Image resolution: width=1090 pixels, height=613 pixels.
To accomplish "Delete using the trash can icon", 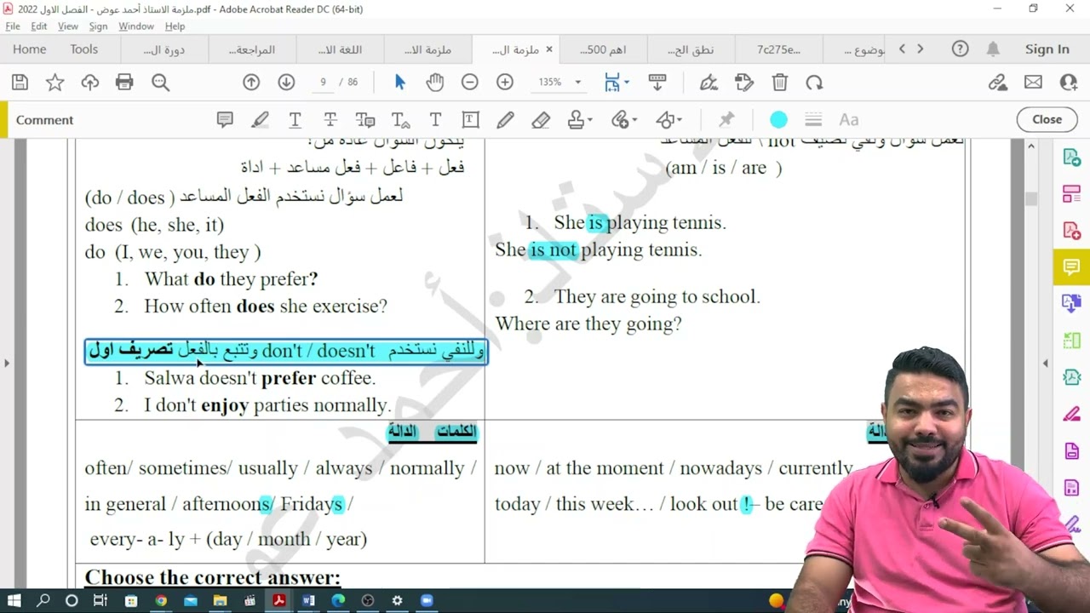I will click(x=779, y=83).
